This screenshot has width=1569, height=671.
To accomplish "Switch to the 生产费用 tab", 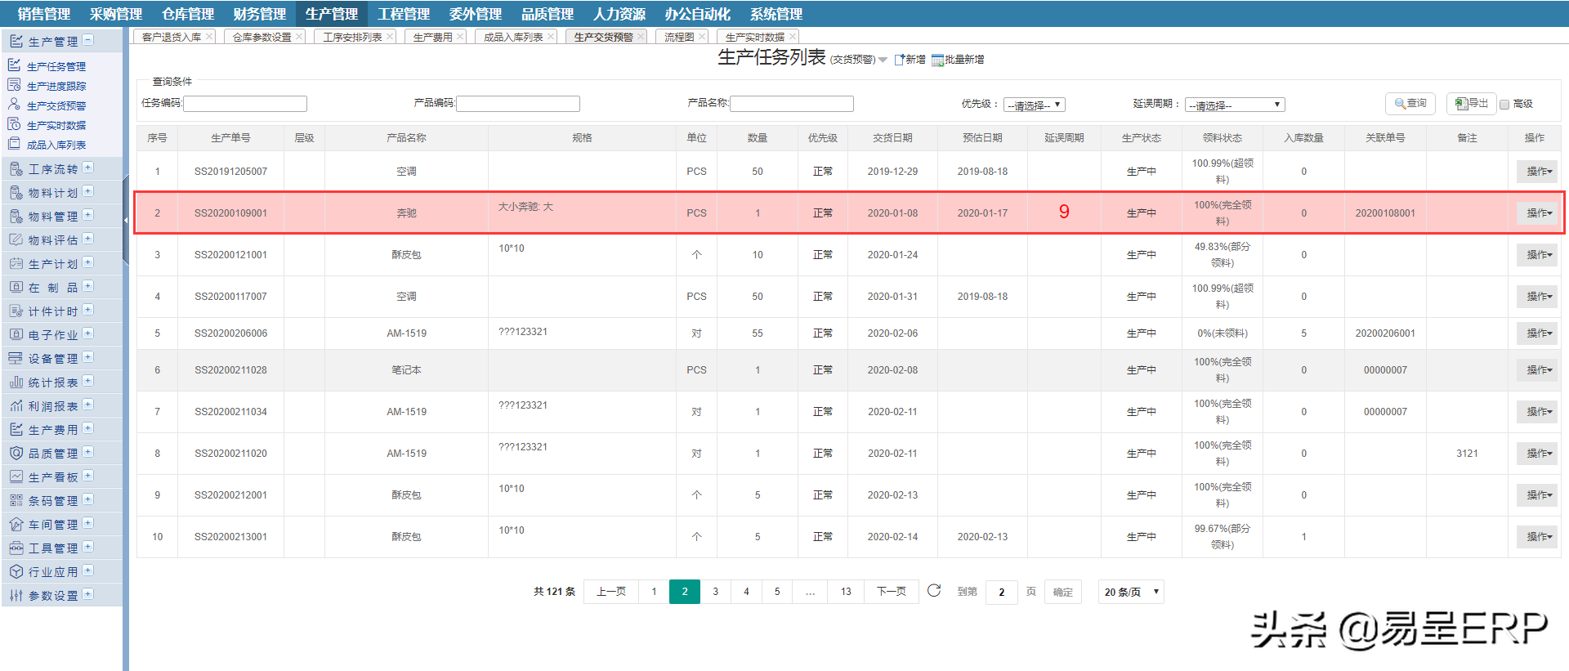I will (x=432, y=37).
